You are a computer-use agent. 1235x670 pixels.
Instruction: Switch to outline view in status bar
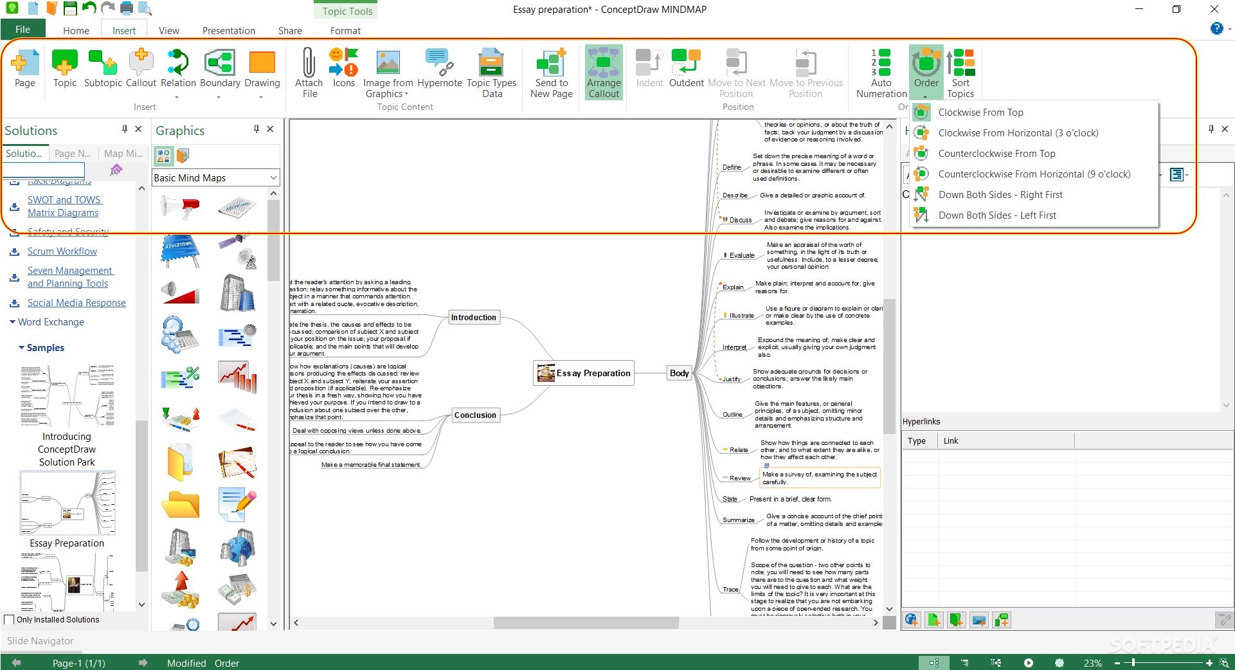coord(964,663)
